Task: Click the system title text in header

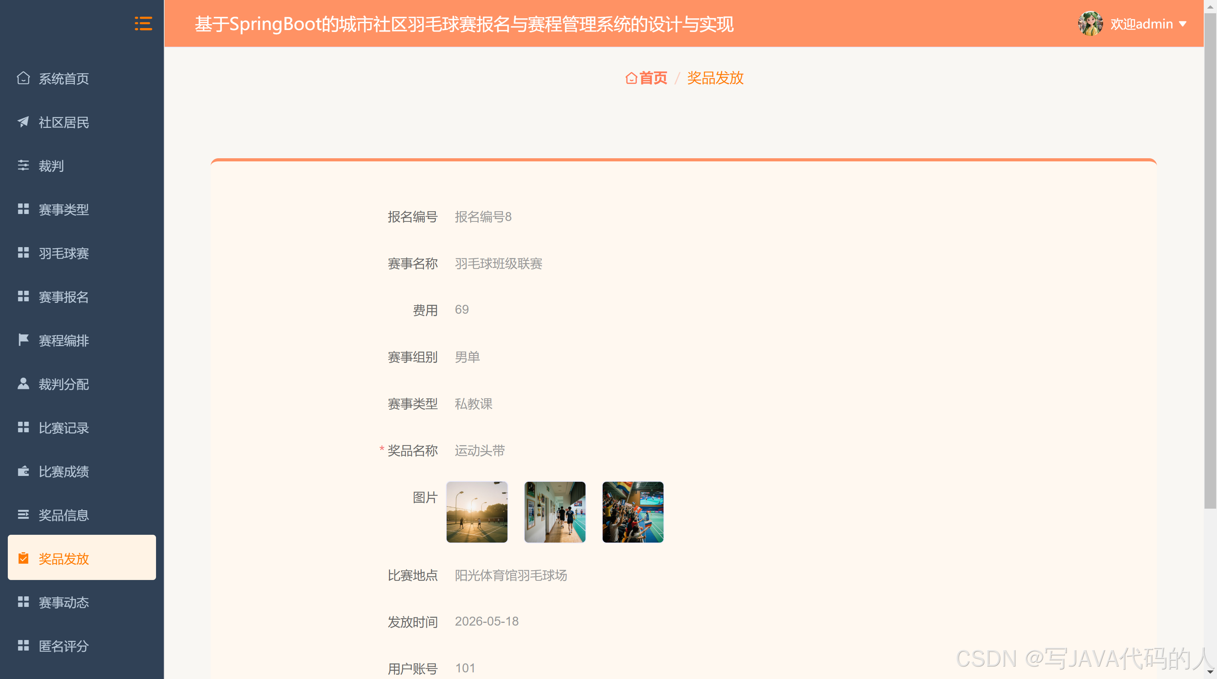Action: 464,24
